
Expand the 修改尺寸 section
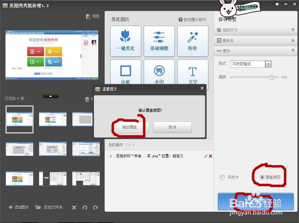click(256, 30)
